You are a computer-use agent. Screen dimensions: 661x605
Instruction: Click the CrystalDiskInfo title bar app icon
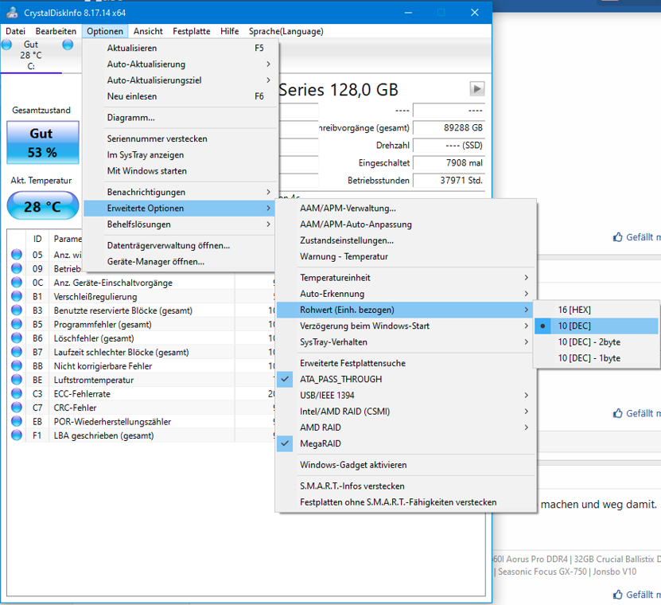[x=12, y=13]
